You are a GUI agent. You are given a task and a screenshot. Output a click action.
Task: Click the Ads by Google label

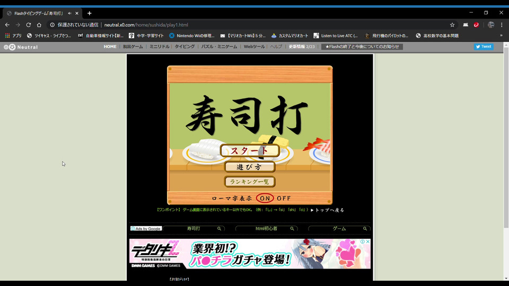tap(146, 229)
